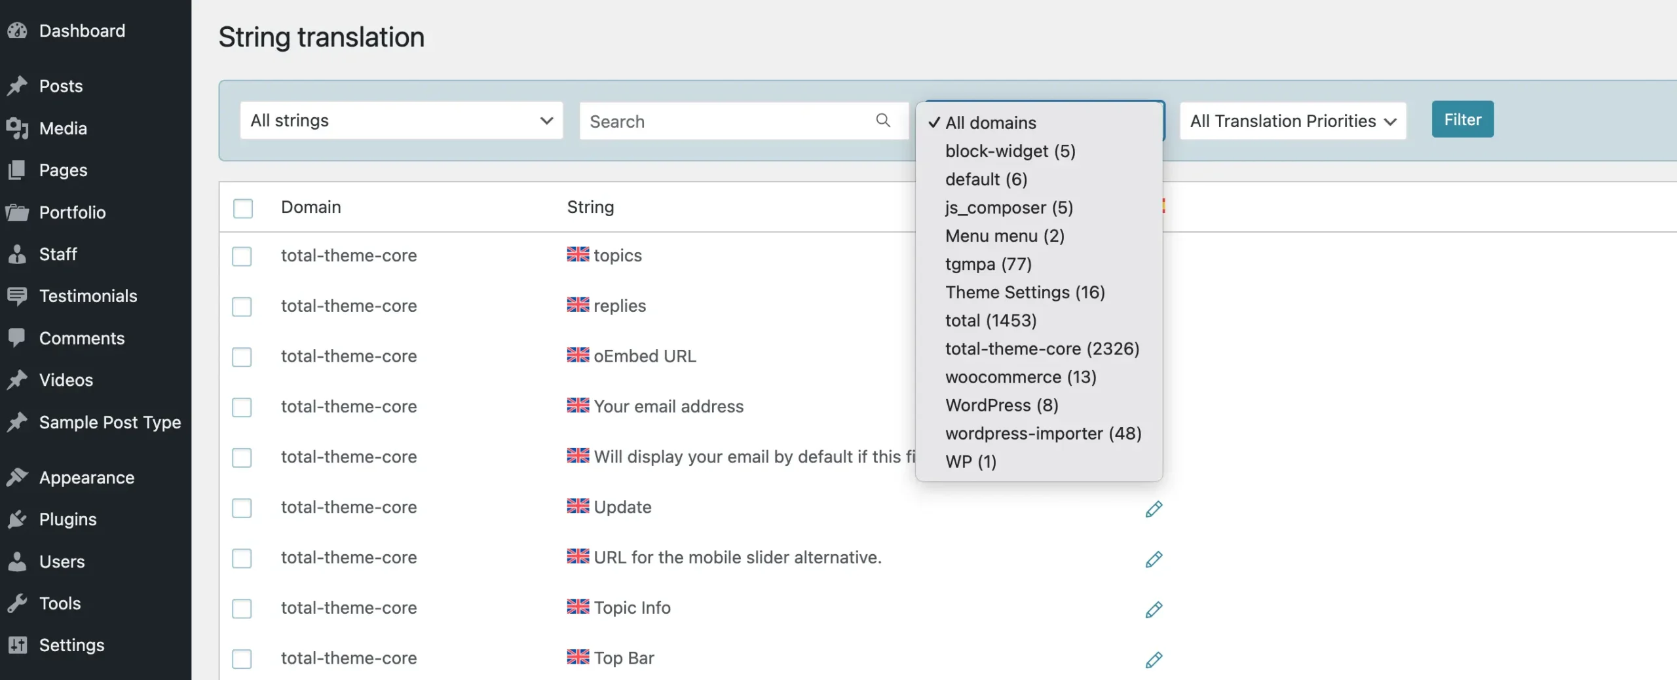Viewport: 1677px width, 680px height.
Task: Choose Menu menu (2) domain
Action: (1039, 235)
